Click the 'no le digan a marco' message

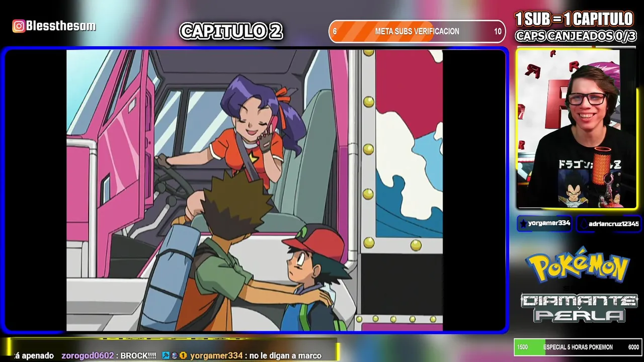(x=285, y=355)
